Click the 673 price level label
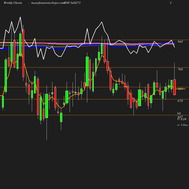Image resolution: width=189 pixels, height=189 pixels. coord(180,101)
